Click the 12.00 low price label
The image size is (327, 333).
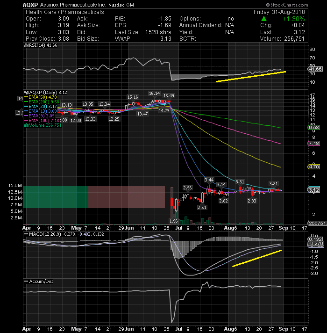(x=76, y=121)
